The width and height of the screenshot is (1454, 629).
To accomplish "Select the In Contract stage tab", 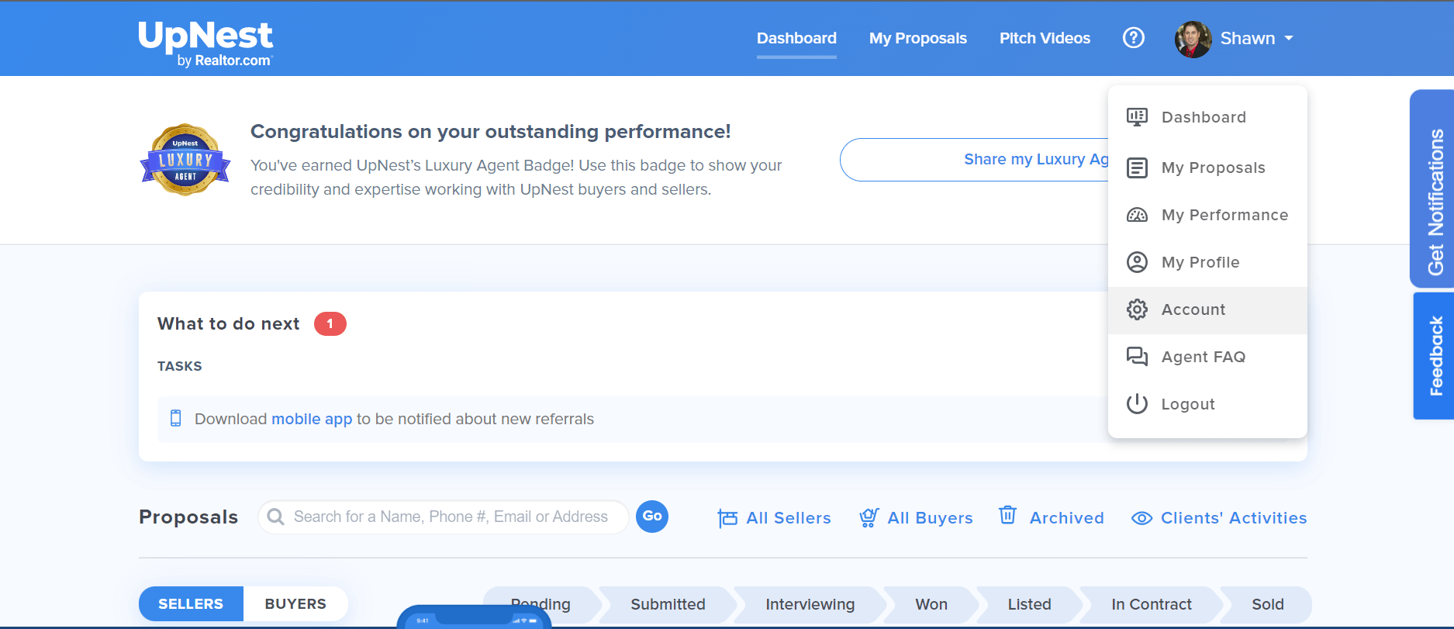I will pos(1151,604).
